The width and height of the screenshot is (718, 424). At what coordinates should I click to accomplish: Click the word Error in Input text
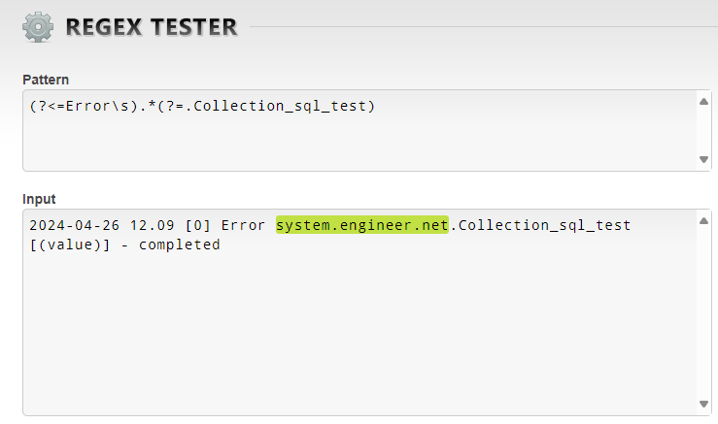pyautogui.click(x=243, y=225)
